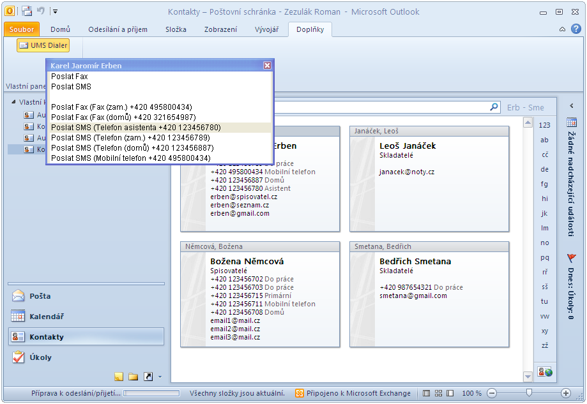Open the Folder List icon

(x=133, y=377)
